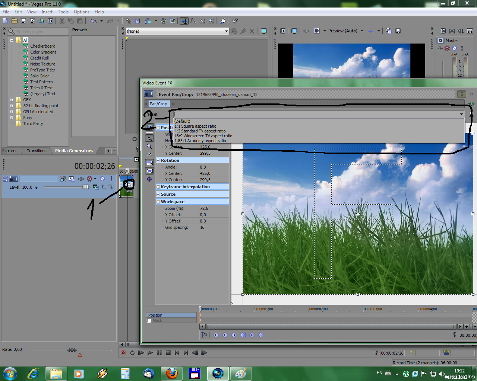Open the Tools menu
Viewport: 477px width, 381px height.
pyautogui.click(x=63, y=12)
